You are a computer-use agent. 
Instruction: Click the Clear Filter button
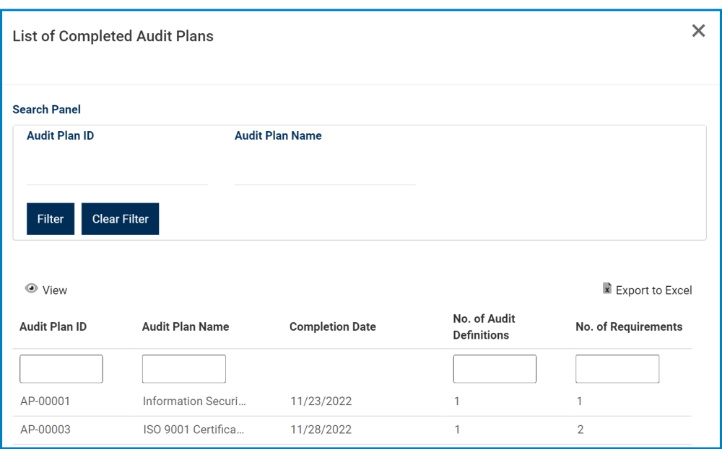coord(120,218)
